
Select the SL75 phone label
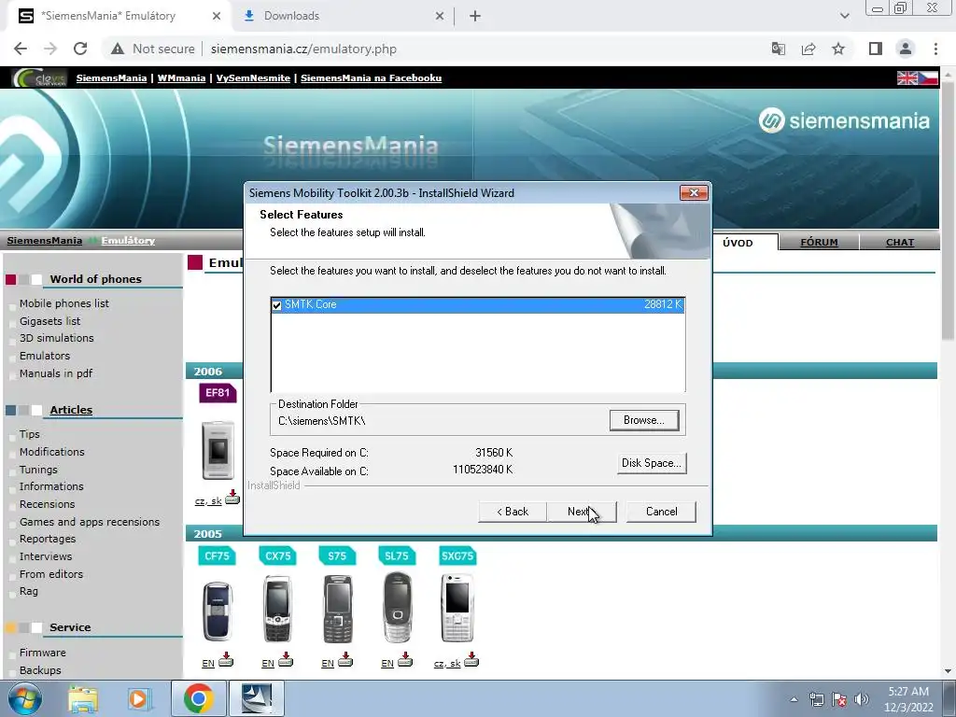396,556
